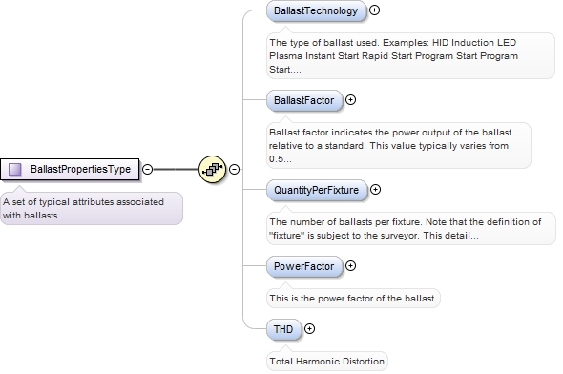This screenshot has width=563, height=374.
Task: Click the ballast factor description annotation
Action: [x=399, y=146]
